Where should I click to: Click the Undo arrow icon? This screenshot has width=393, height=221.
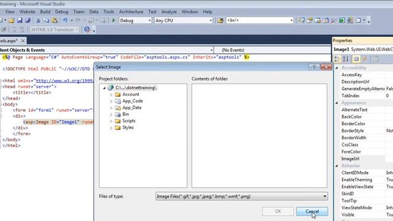point(65,20)
